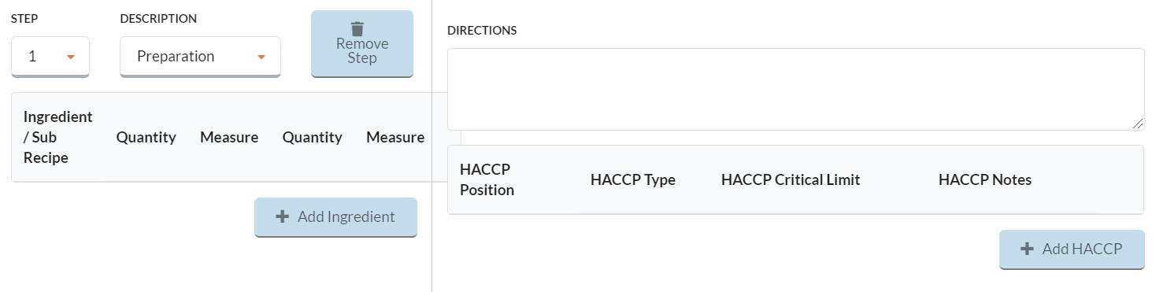Click the plus icon beside Add HACCP

coord(1027,249)
